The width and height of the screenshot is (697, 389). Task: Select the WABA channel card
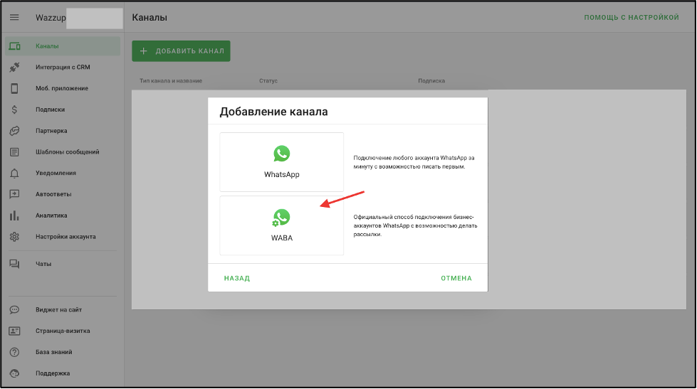[281, 225]
